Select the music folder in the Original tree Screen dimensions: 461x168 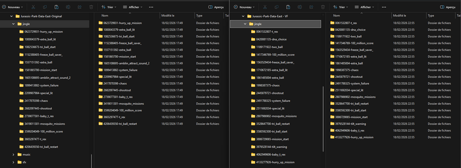24,155
